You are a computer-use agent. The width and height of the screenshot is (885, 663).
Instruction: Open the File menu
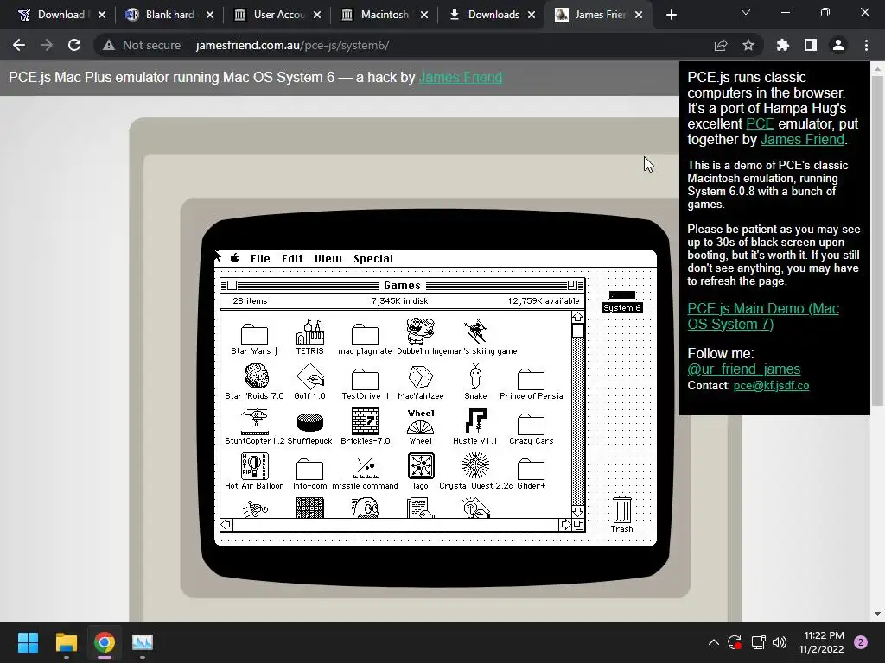tap(260, 259)
